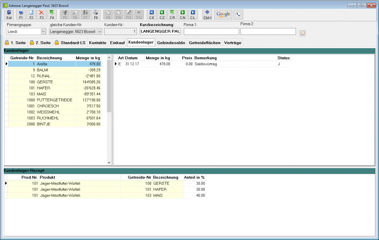Screen dimensions: 379x240
Task: Click the Getreide-Nr. column header
Action: click(22, 58)
